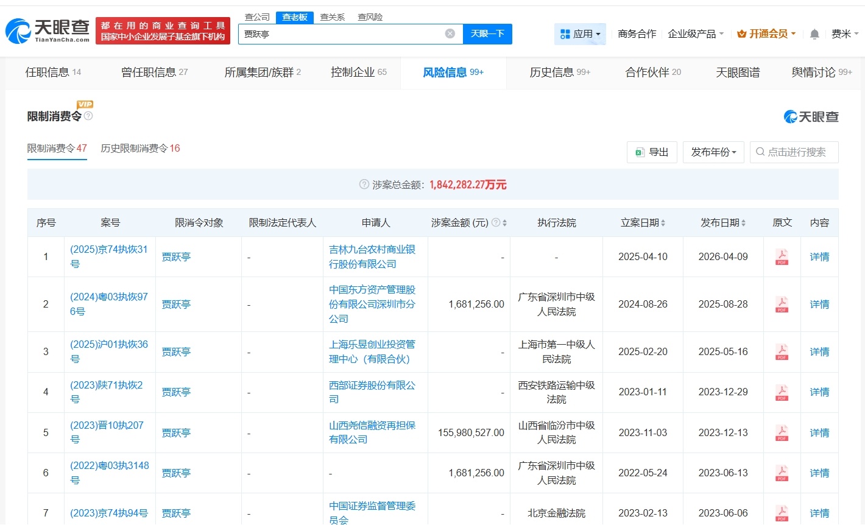The height and width of the screenshot is (525, 865).
Task: Open the PDF for case (2023)京74执94号
Action: (782, 513)
